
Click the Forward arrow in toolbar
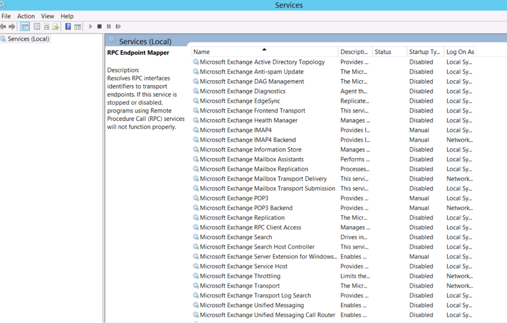pyautogui.click(x=12, y=27)
